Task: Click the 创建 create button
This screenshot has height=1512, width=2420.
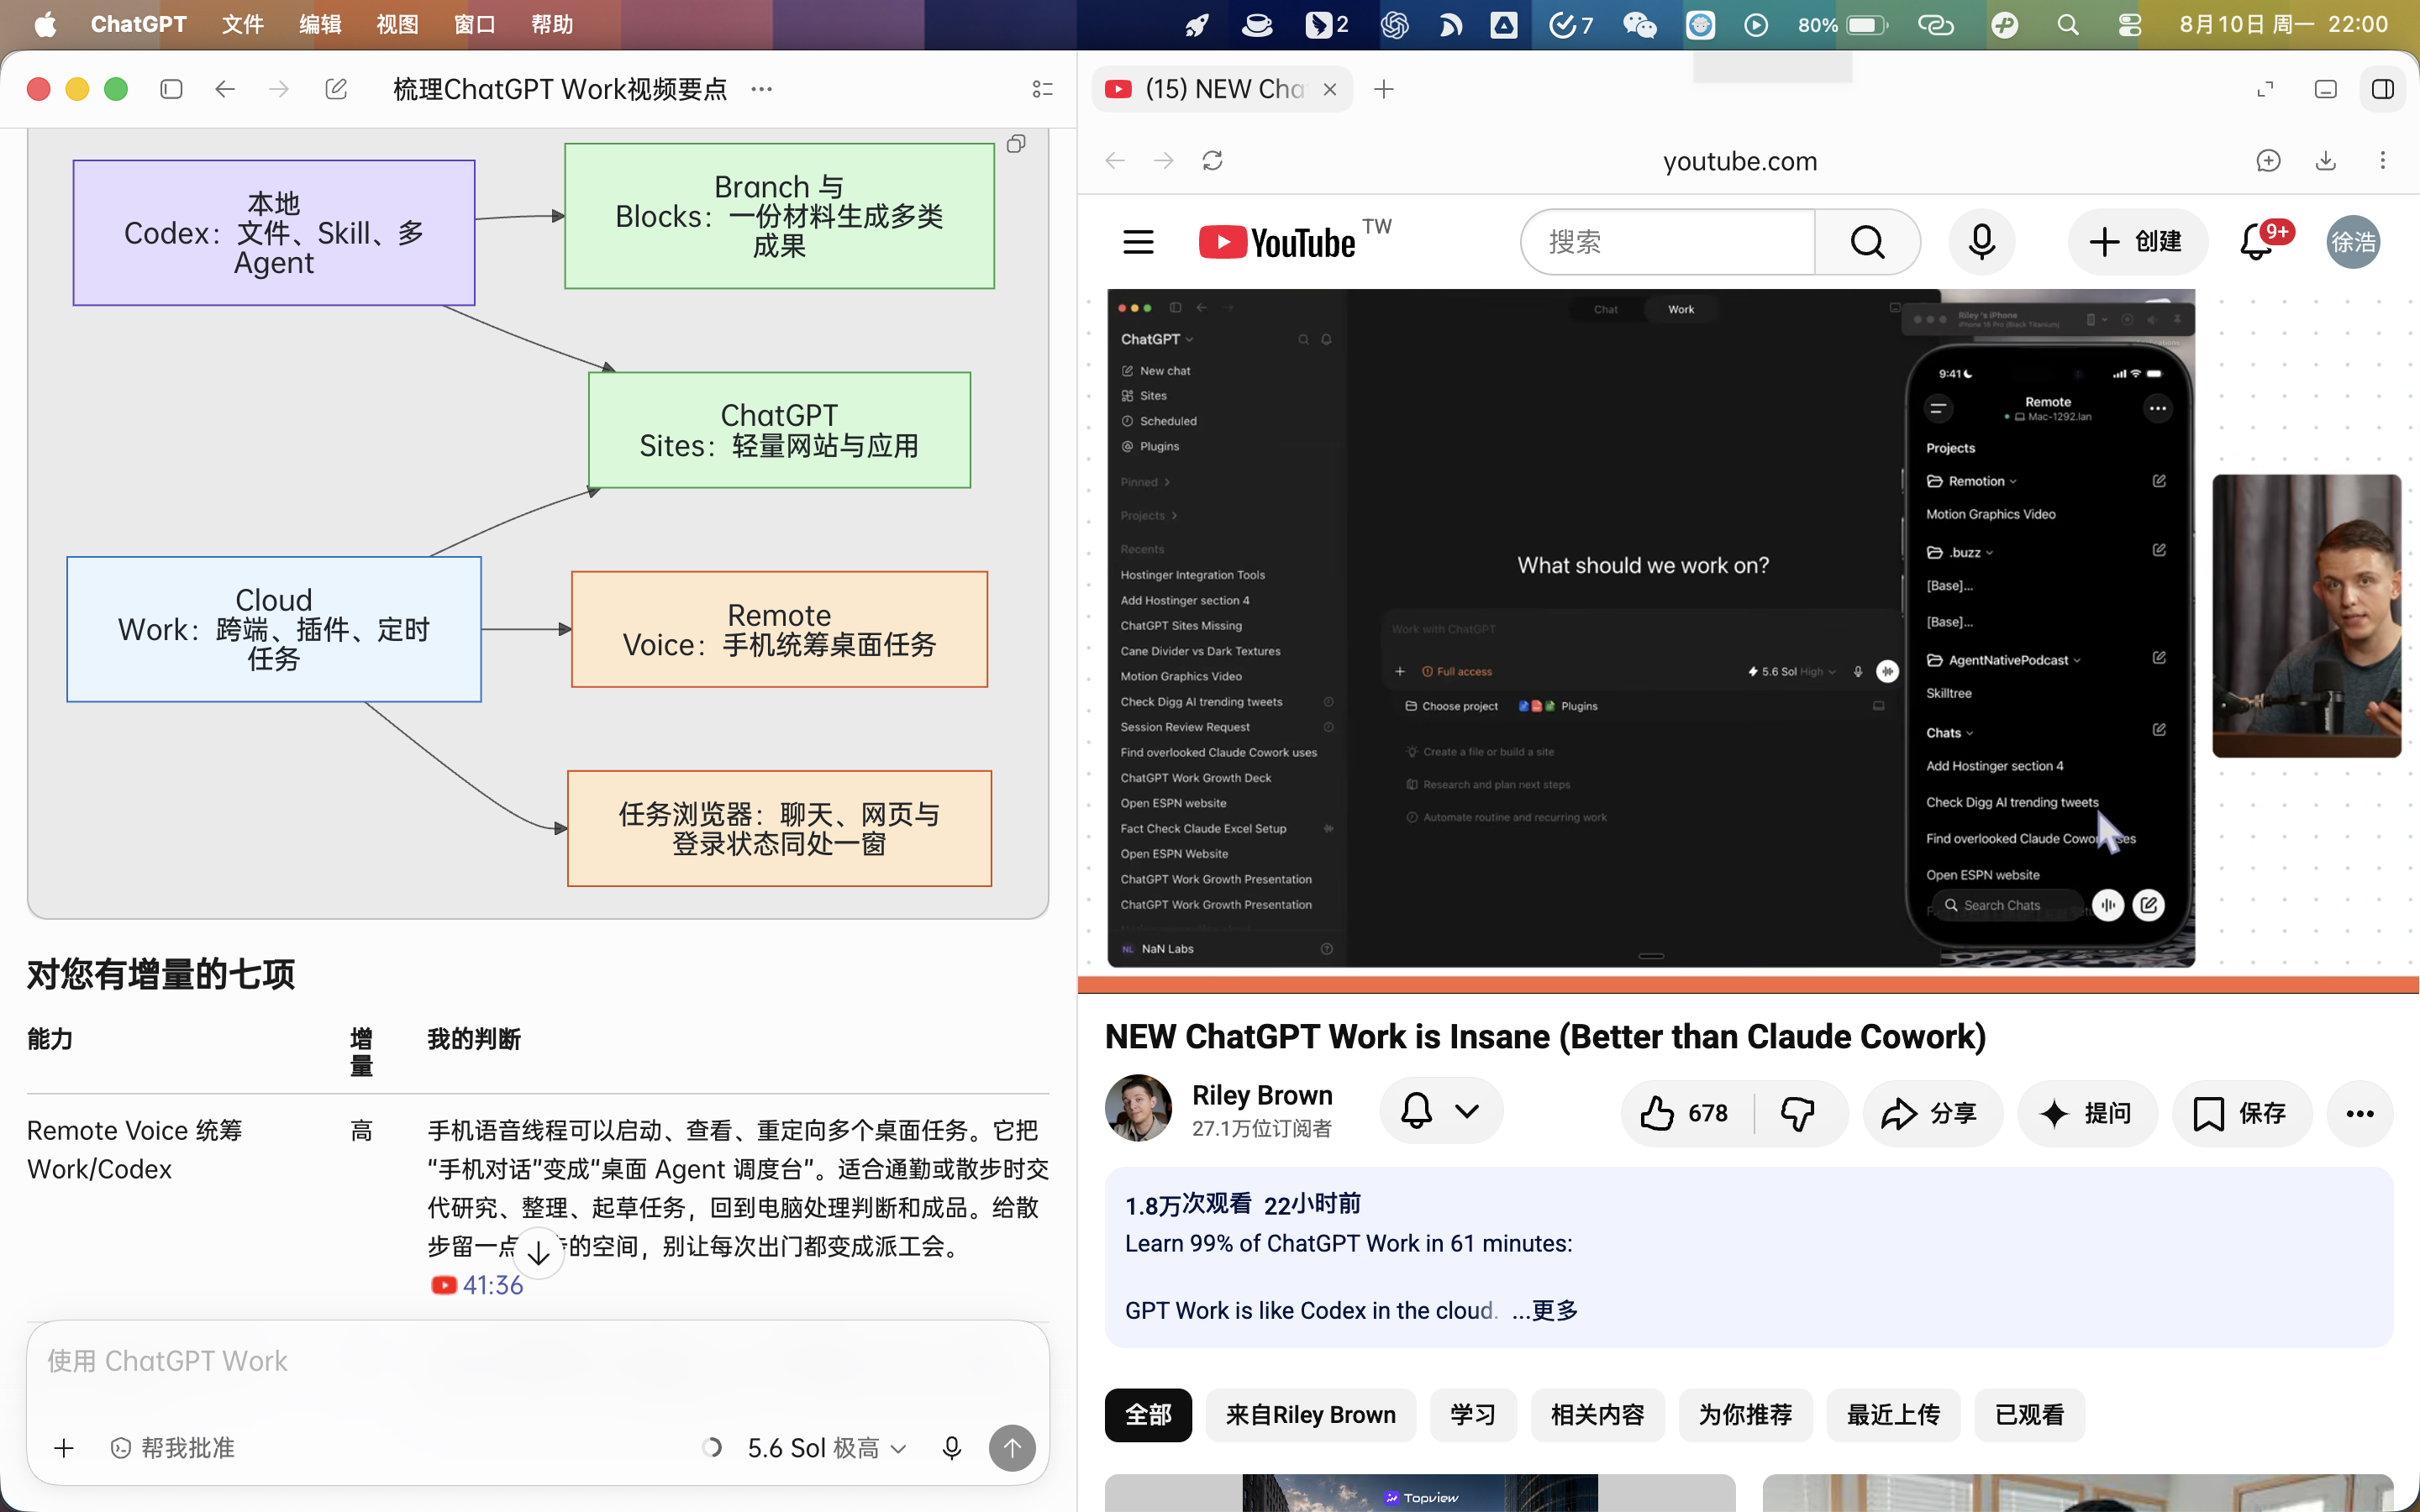Action: [x=2137, y=242]
